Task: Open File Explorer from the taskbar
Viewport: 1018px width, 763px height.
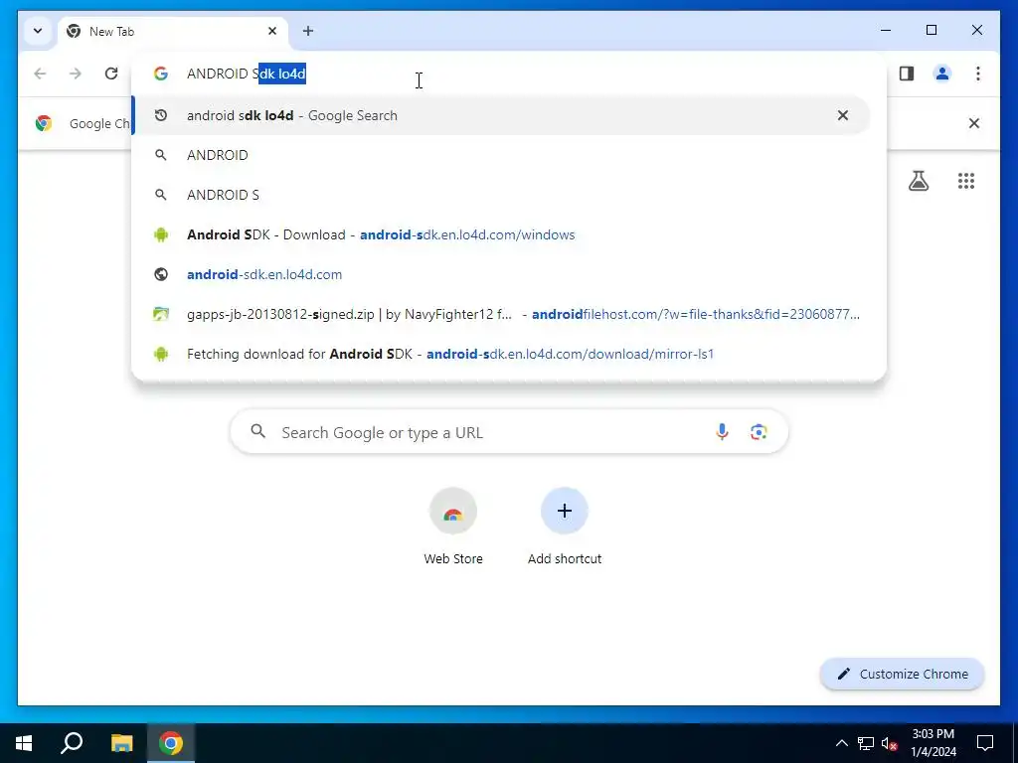Action: click(121, 743)
